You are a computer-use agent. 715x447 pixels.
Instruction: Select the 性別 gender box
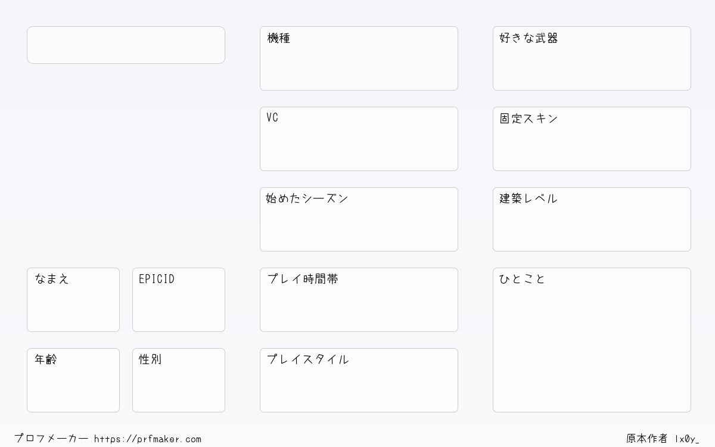click(179, 380)
